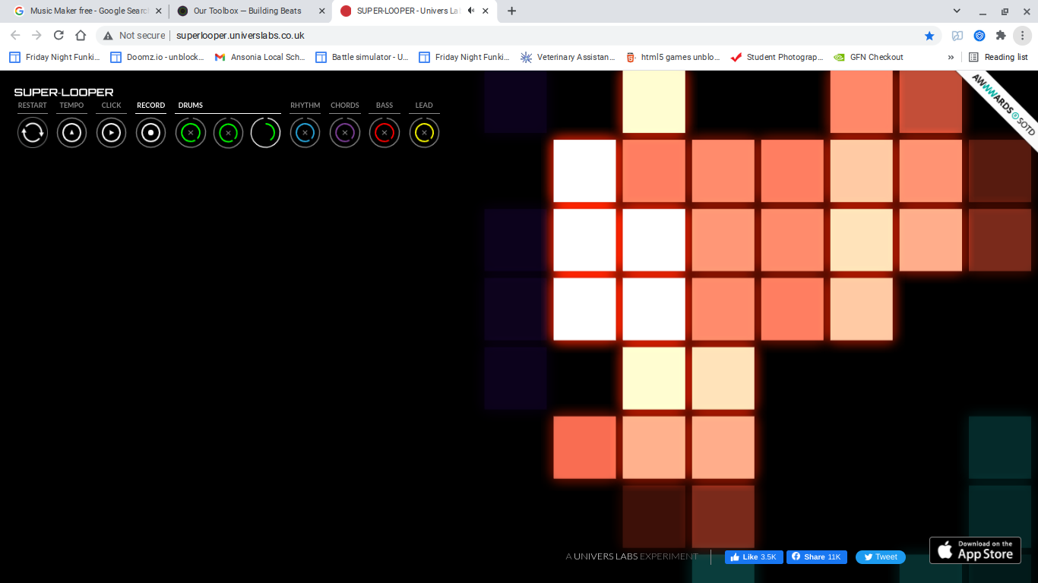
Task: Open a new browser tab
Action: (x=511, y=11)
